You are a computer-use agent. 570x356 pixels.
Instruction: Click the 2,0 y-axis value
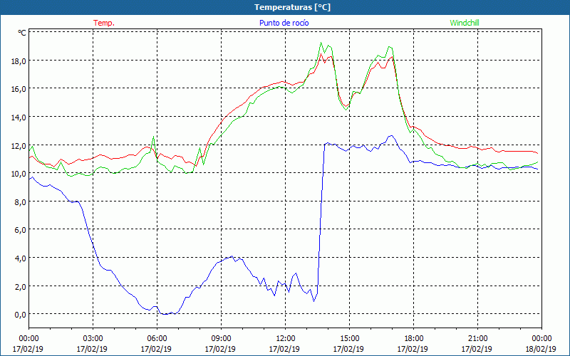click(21, 286)
